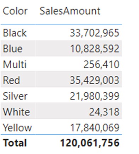Image resolution: width=139 pixels, height=154 pixels.
Task: Click the 24,318 sales value
Action: (104, 112)
